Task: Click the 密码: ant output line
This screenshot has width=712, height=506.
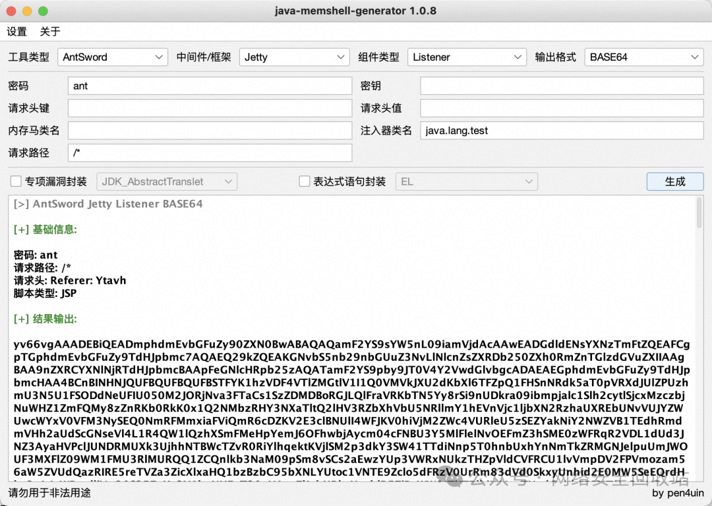Action: click(36, 255)
